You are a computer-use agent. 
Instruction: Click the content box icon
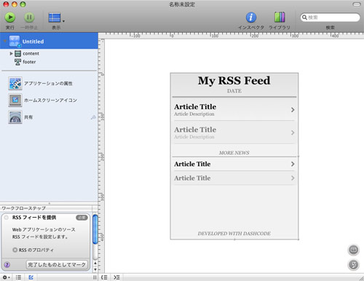click(x=17, y=53)
